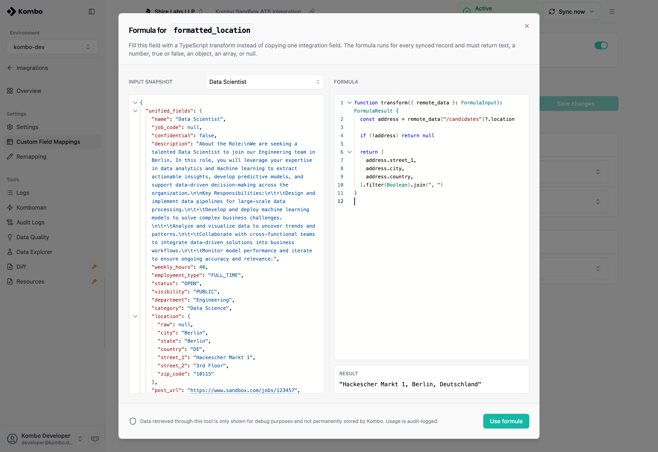The width and height of the screenshot is (658, 452).
Task: Click the formula result text
Action: (410, 384)
